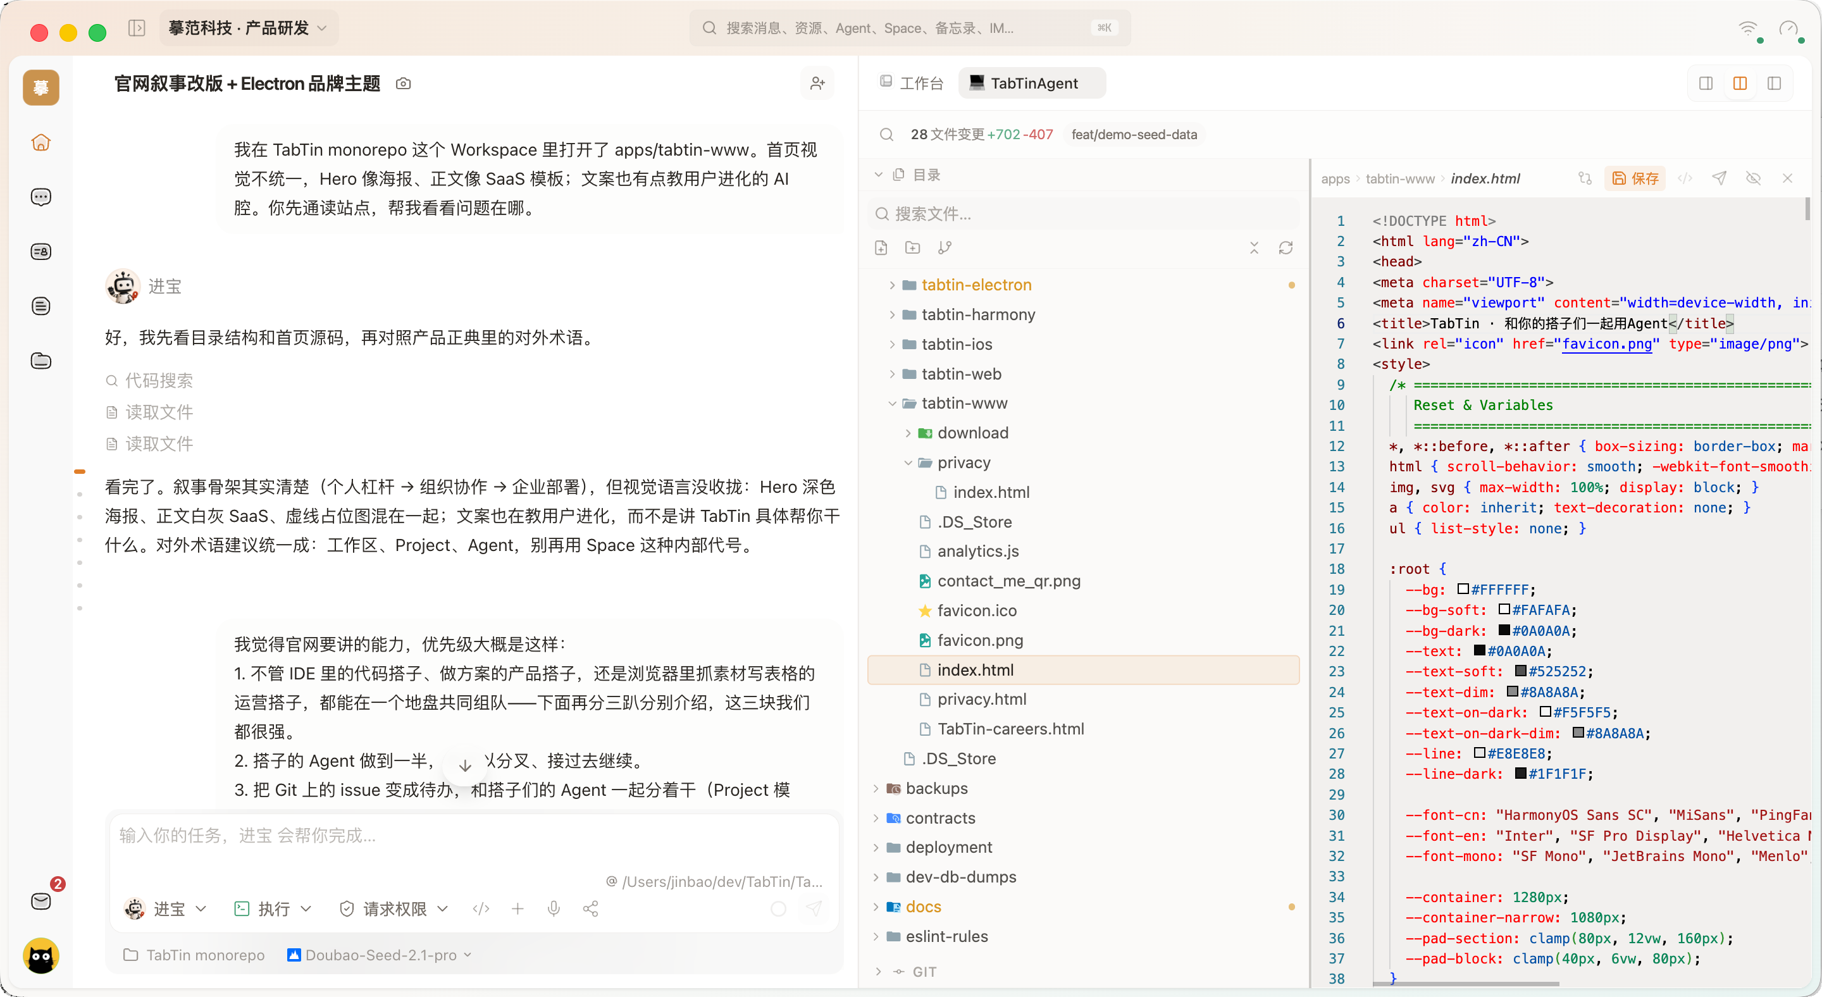The height and width of the screenshot is (997, 1822).
Task: Click the microphone icon in chat input bar
Action: tap(554, 908)
